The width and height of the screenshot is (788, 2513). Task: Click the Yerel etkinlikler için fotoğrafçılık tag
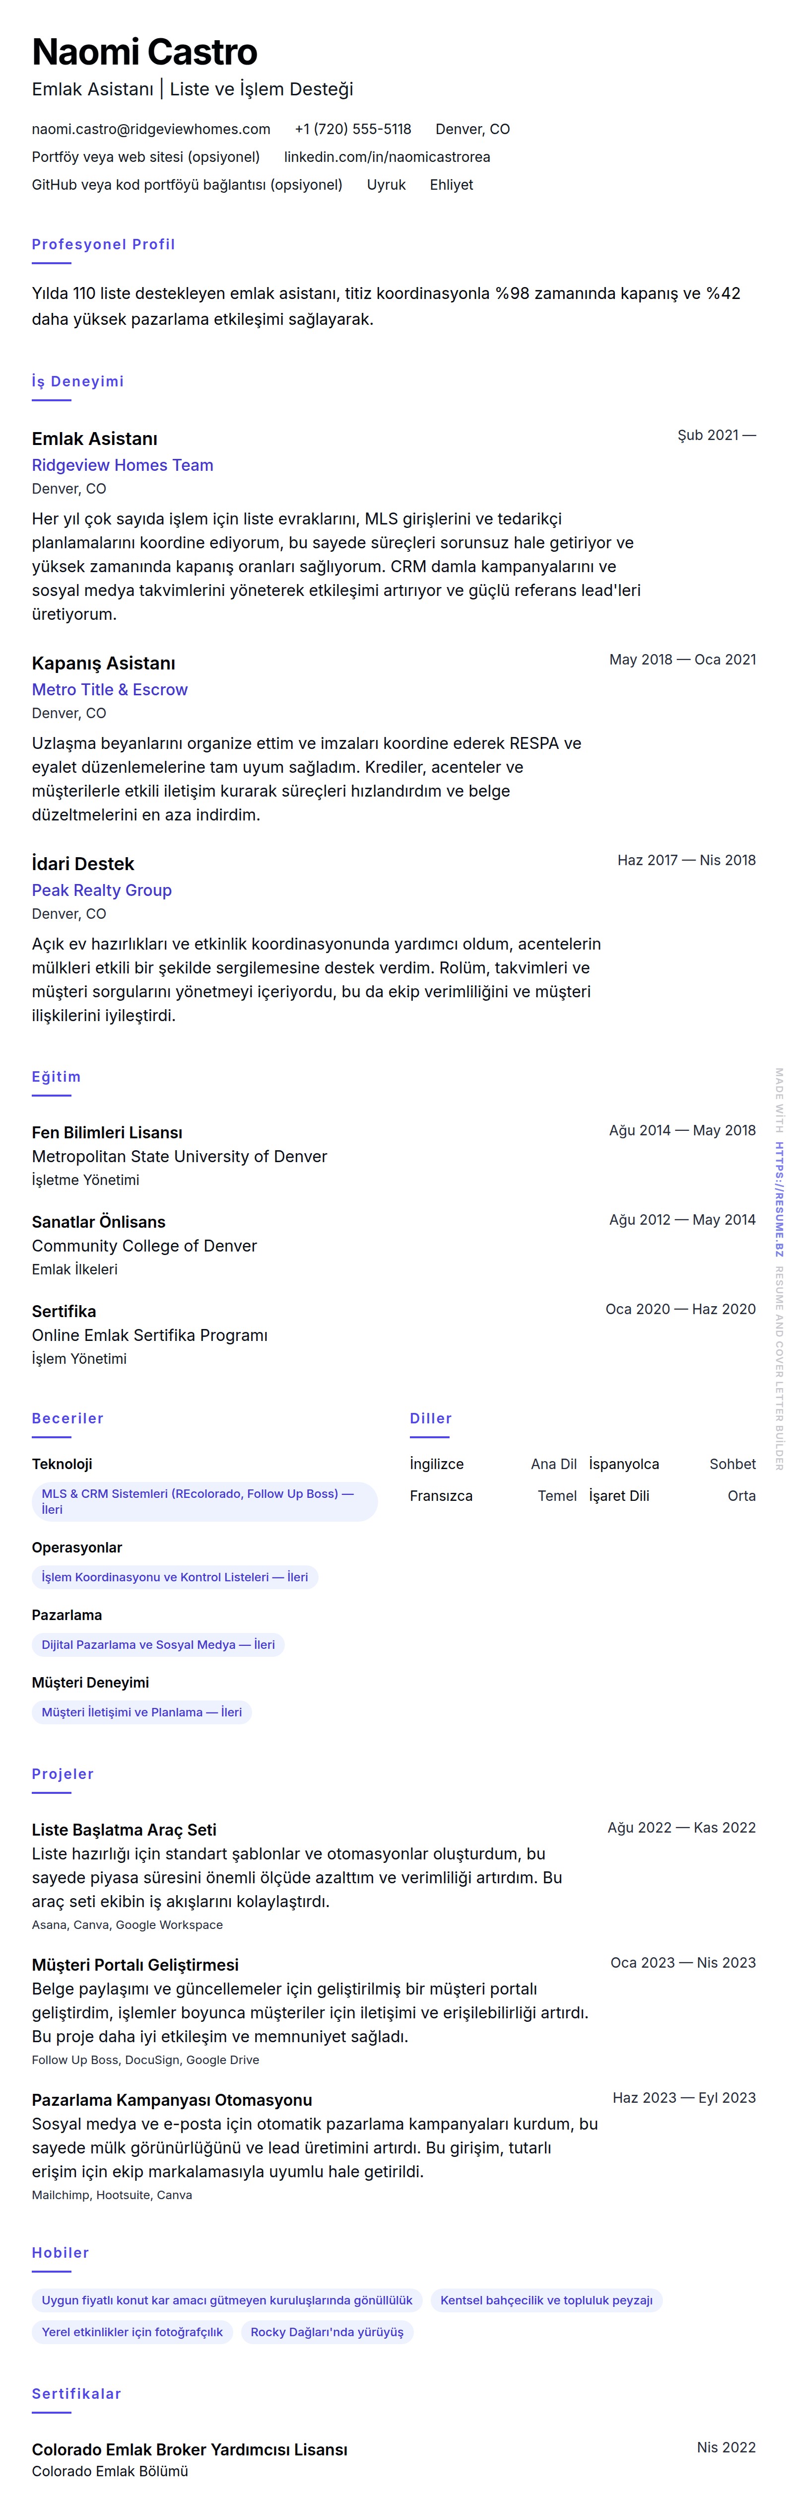[x=131, y=2333]
